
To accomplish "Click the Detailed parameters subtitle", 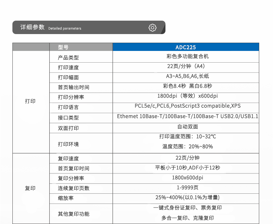I will [x=64, y=28].
